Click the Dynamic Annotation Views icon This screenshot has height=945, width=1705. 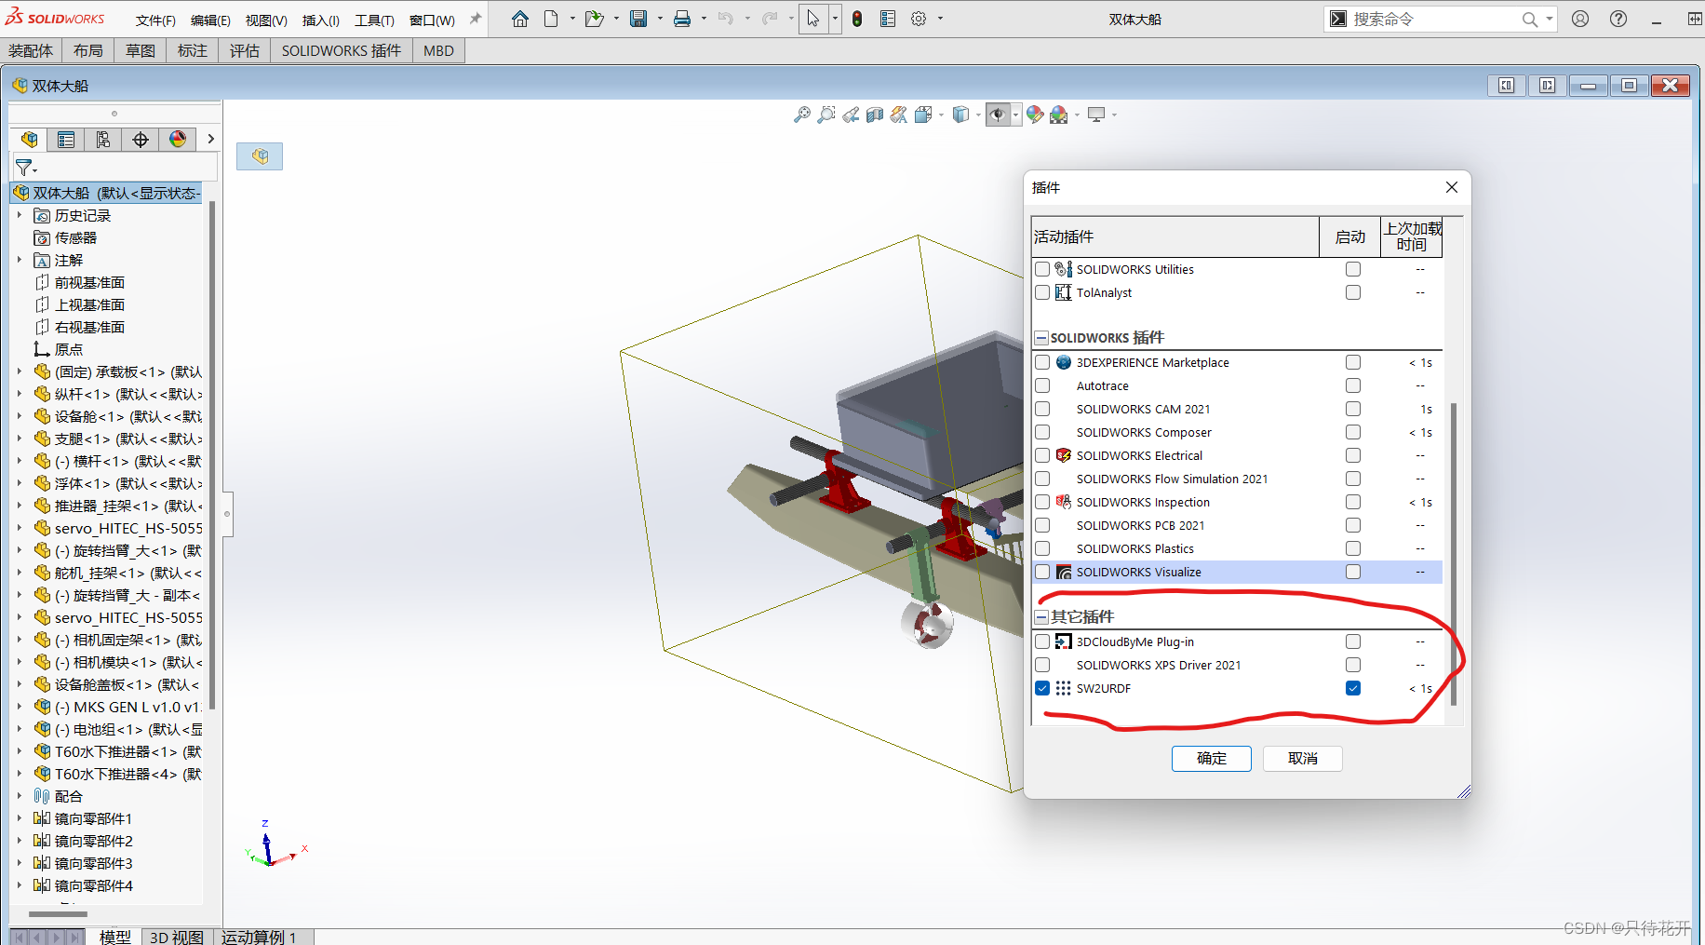click(x=898, y=115)
